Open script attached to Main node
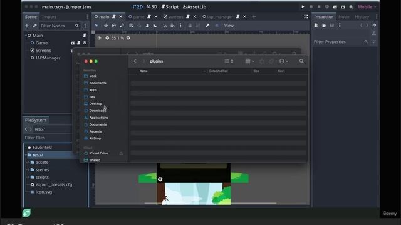Viewport: 401px width, 225px height. pos(85,36)
